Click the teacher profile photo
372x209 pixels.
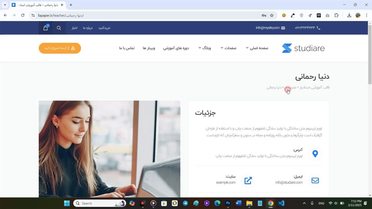[x=109, y=149]
